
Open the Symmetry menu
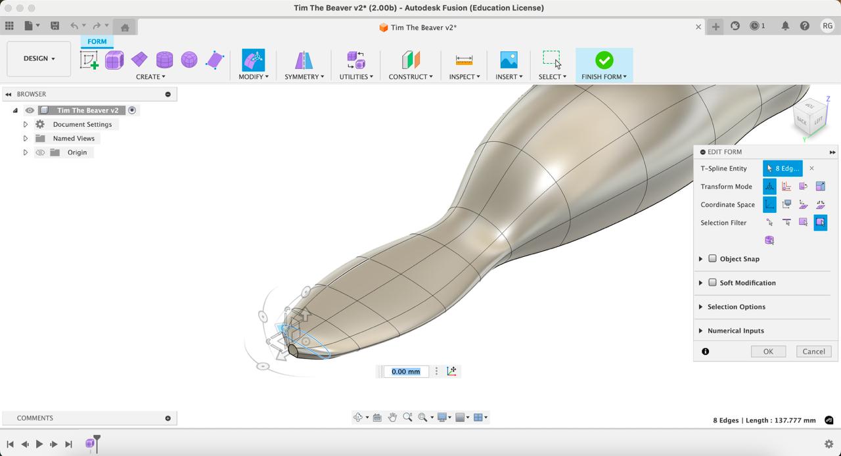[x=304, y=77]
